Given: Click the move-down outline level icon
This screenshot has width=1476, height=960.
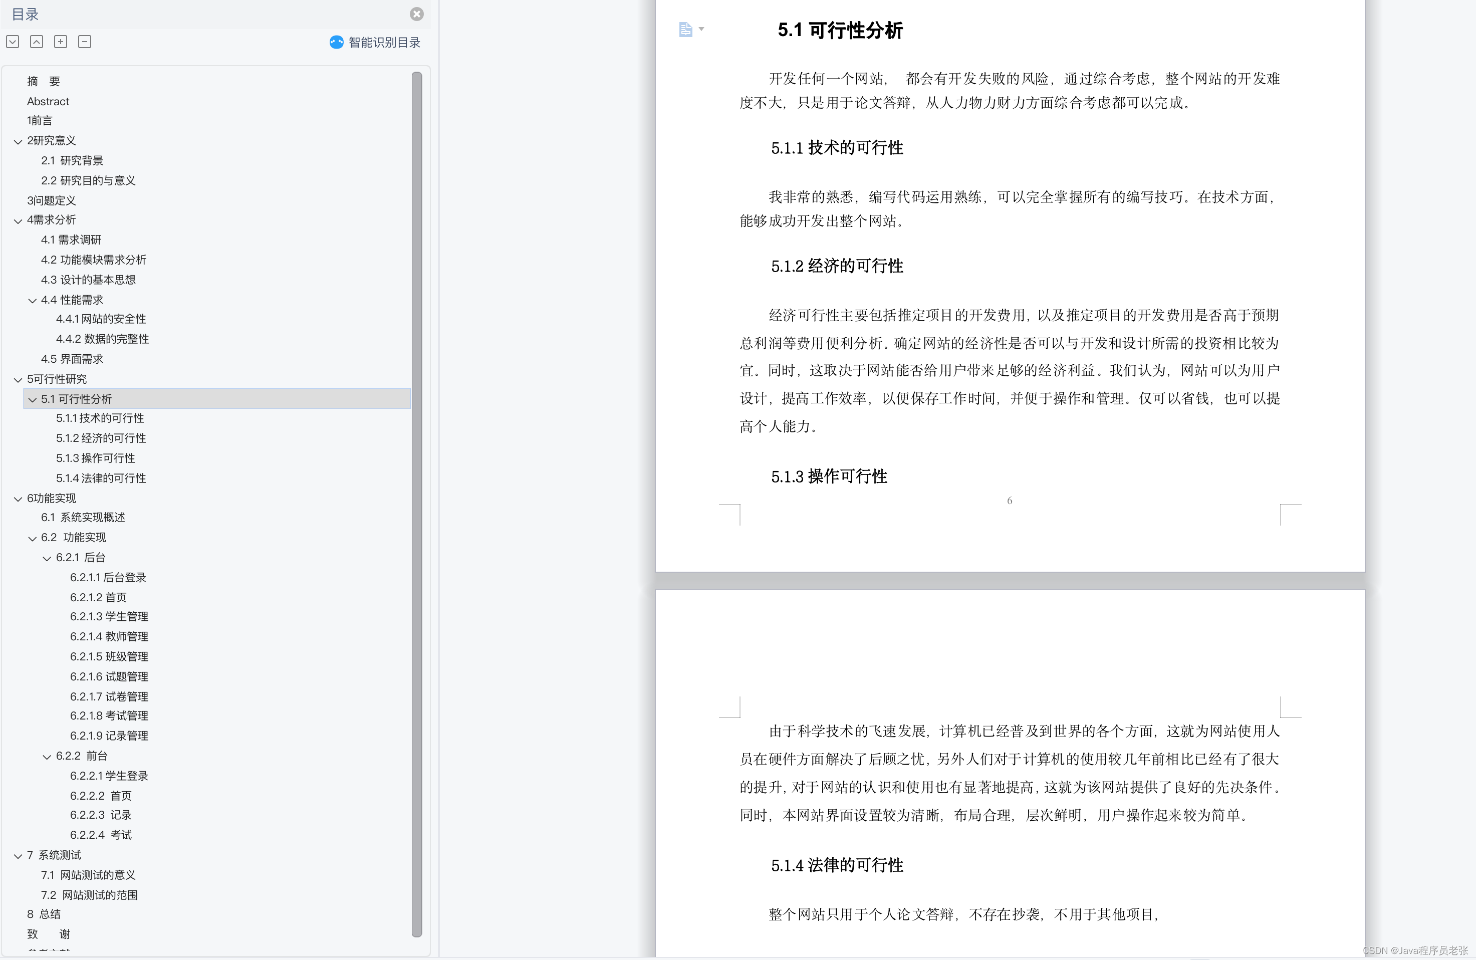Looking at the screenshot, I should (x=13, y=42).
